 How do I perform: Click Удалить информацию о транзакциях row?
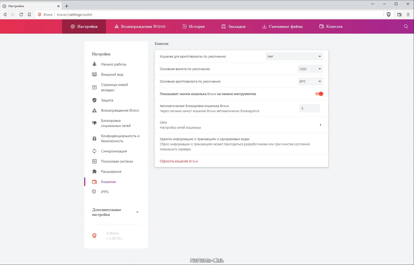point(241,144)
